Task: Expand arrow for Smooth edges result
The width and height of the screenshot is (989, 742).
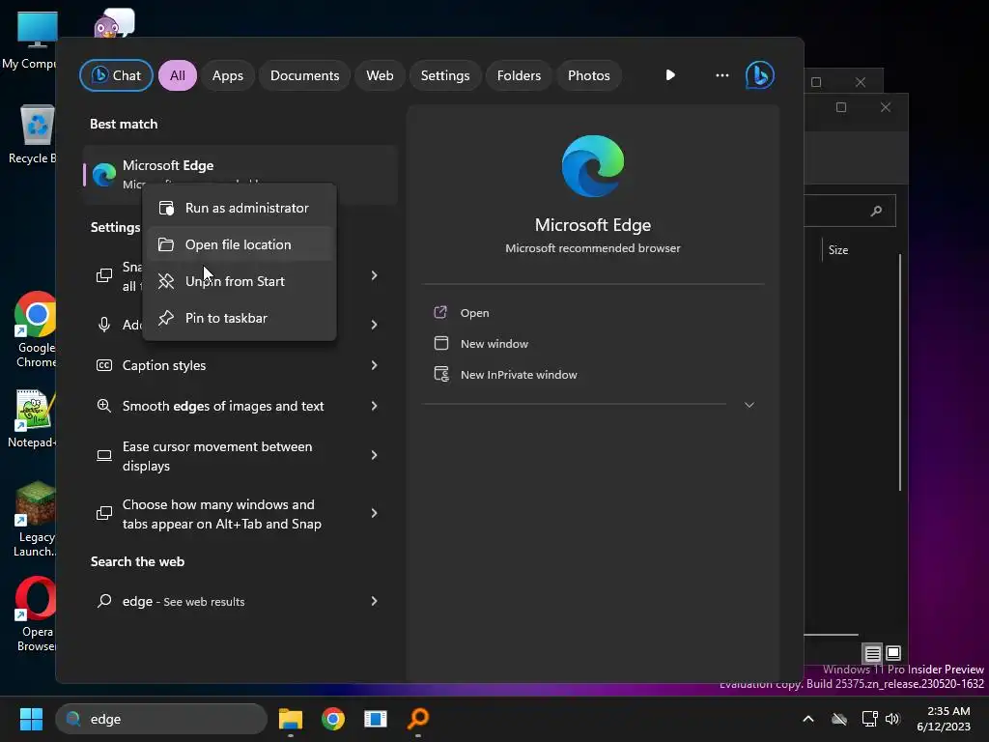Action: tap(374, 406)
